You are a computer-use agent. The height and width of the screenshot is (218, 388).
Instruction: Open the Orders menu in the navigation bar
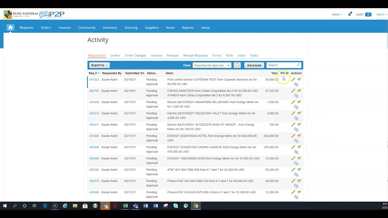[46, 28]
